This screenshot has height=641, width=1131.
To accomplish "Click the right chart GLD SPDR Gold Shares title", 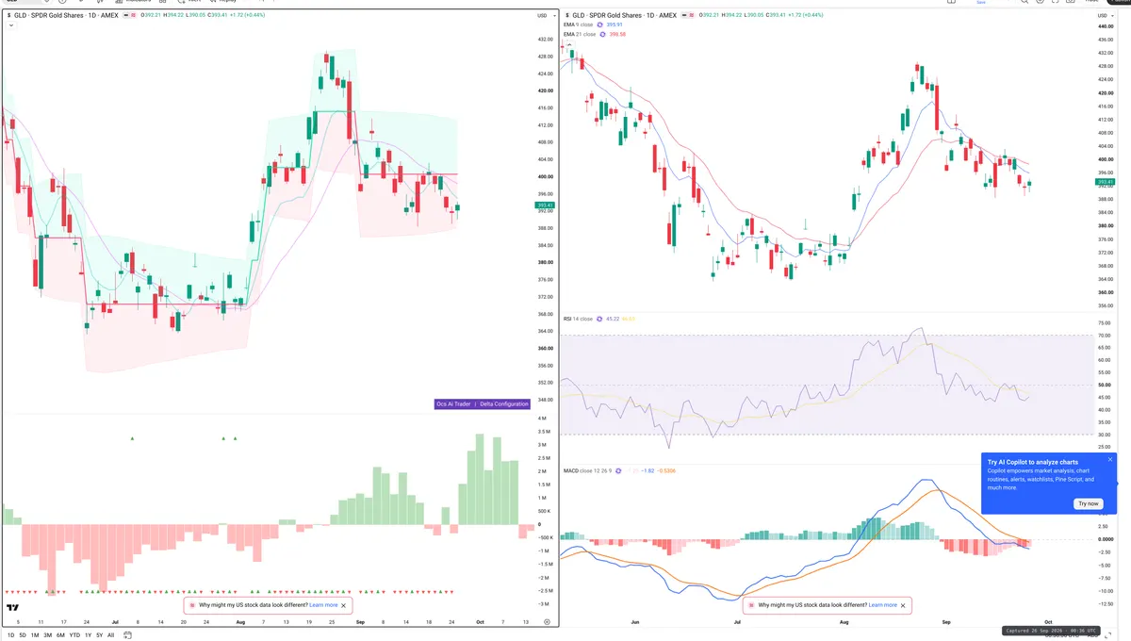I will pyautogui.click(x=624, y=15).
